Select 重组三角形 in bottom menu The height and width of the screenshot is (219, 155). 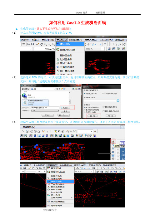pos(60,190)
